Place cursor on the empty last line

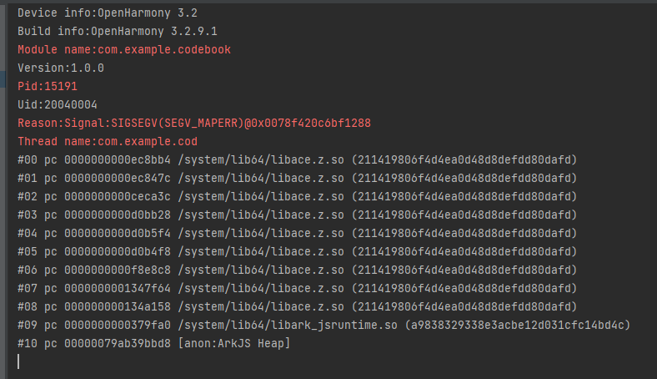coord(19,361)
